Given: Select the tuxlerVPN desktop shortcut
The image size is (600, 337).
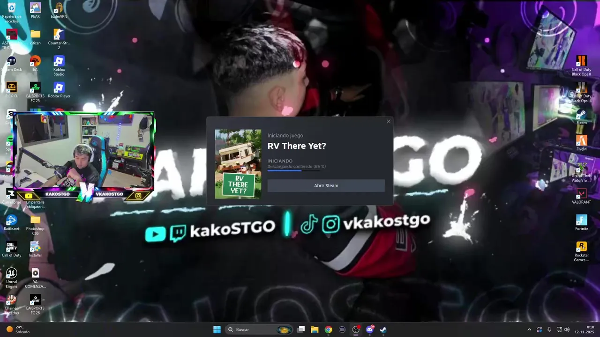Looking at the screenshot, I should tap(59, 10).
